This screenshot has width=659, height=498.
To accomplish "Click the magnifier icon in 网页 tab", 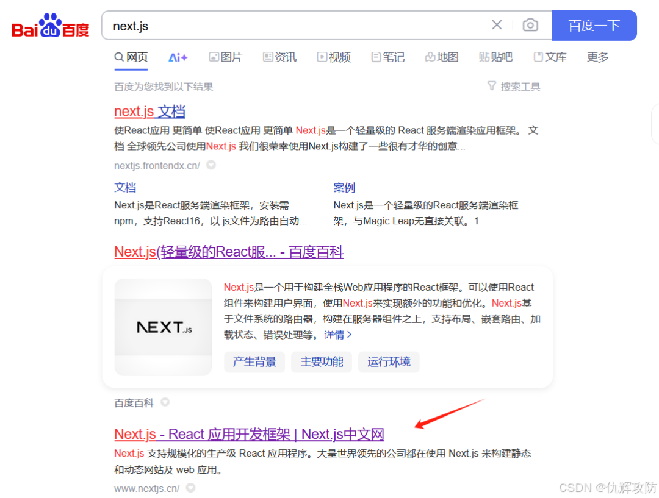I will (x=120, y=57).
